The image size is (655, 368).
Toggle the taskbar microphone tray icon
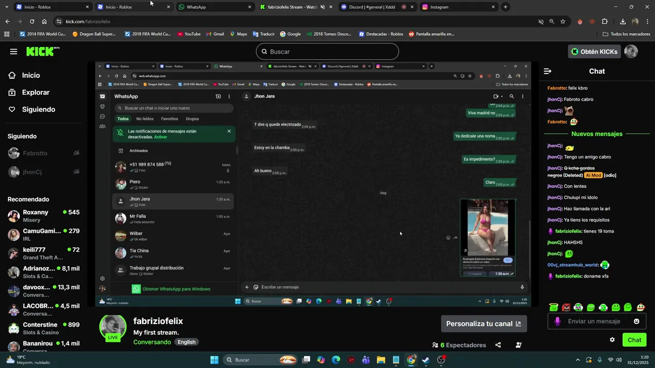[600, 360]
